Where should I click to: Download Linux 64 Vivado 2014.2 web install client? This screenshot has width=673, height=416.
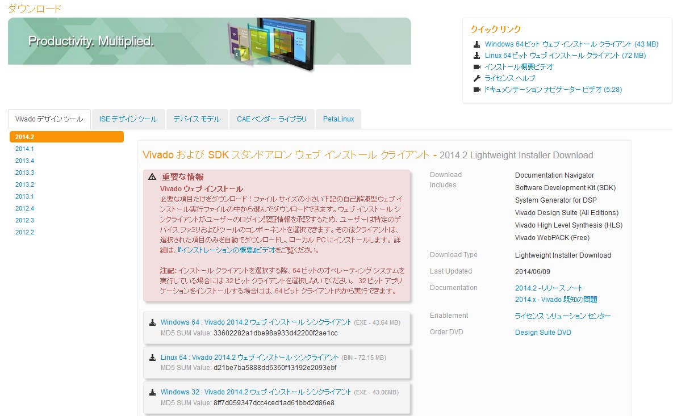coord(250,357)
